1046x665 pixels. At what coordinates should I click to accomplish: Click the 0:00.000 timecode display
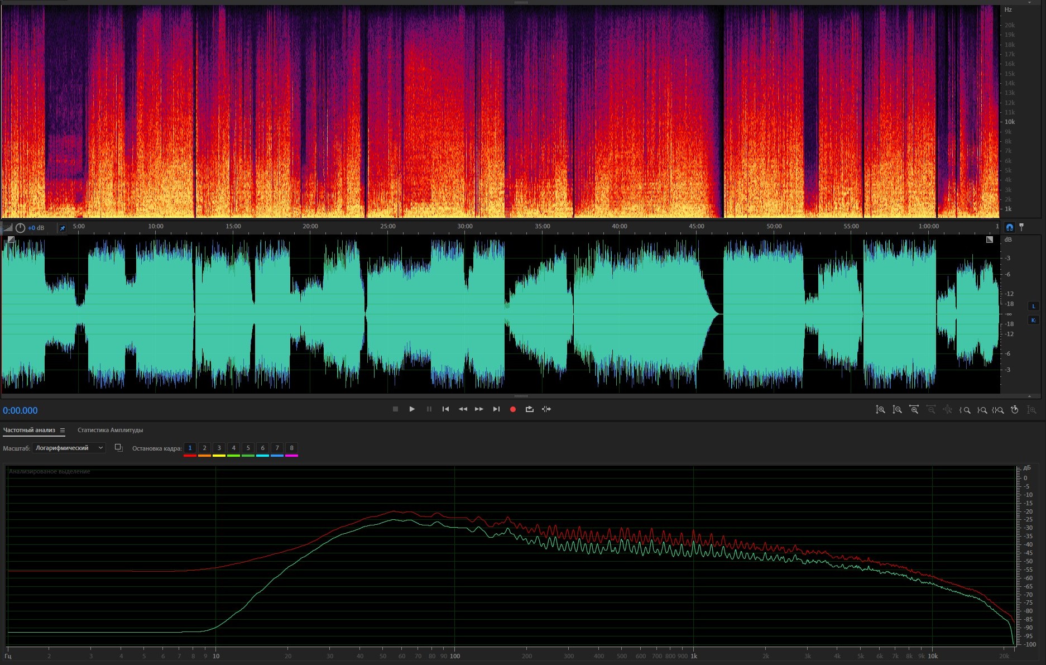click(21, 410)
